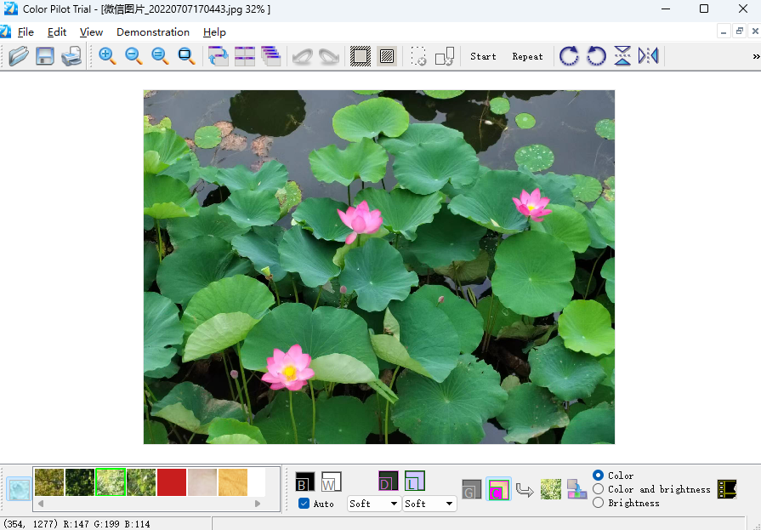
Task: Click the film strip icon
Action: point(727,489)
